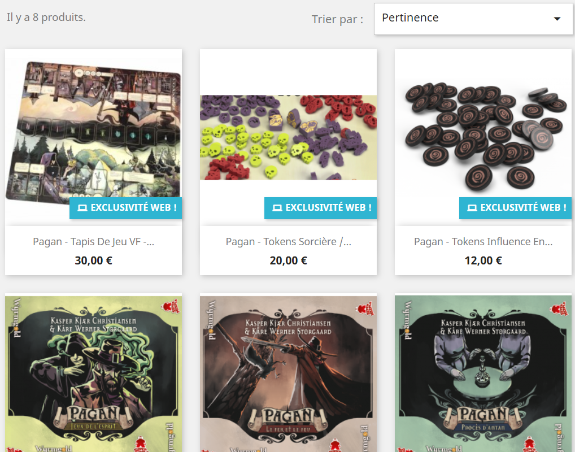This screenshot has height=452, width=575.
Task: Open Pagan Le Fer et le Feu cover
Action: pos(288,373)
